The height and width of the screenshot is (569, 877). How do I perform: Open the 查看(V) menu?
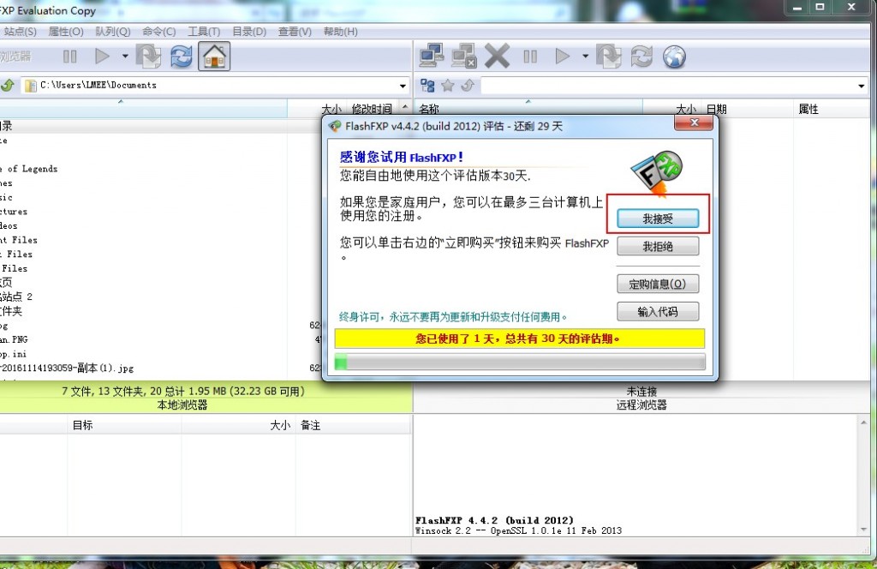(x=295, y=32)
